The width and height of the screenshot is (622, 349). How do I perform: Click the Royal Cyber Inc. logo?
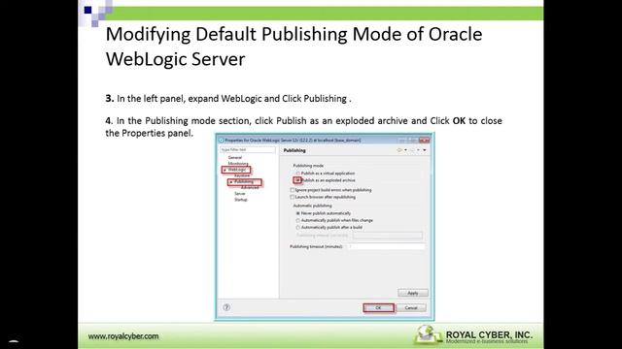point(474,334)
